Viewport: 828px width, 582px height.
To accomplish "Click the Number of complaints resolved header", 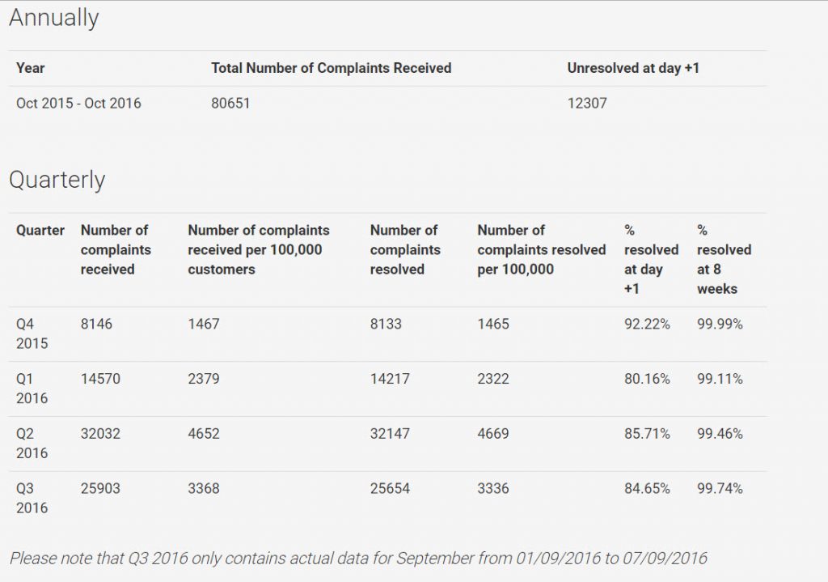I will (x=403, y=249).
